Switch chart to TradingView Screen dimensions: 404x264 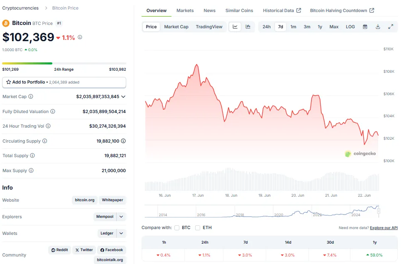[x=209, y=27]
